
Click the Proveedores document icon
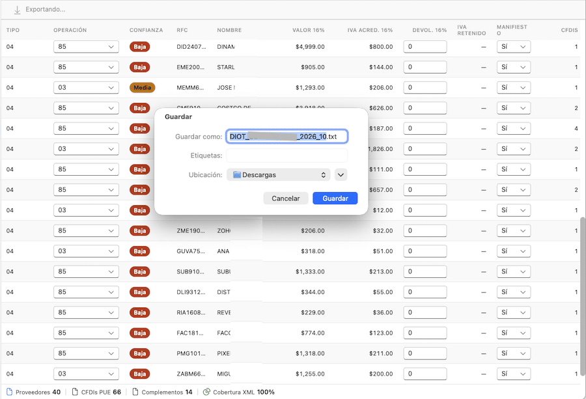[10, 392]
